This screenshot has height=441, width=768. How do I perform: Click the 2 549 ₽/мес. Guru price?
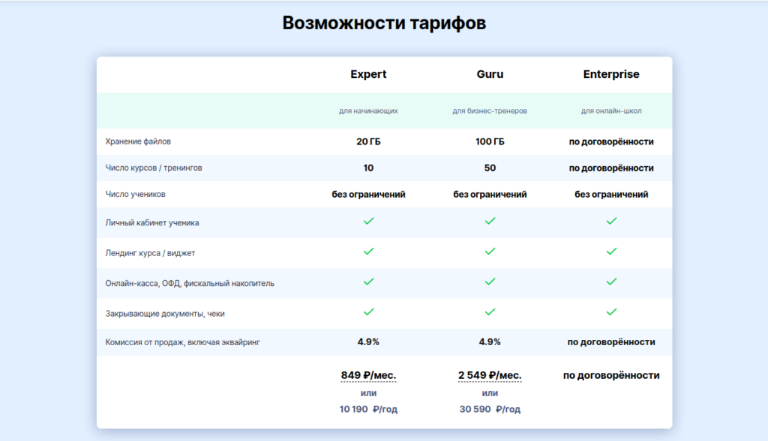[x=490, y=375]
